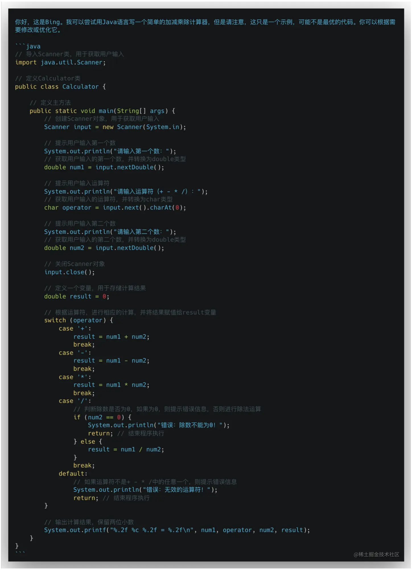The height and width of the screenshot is (570, 412).
Task: Click the "case '+':" line
Action: pos(75,329)
